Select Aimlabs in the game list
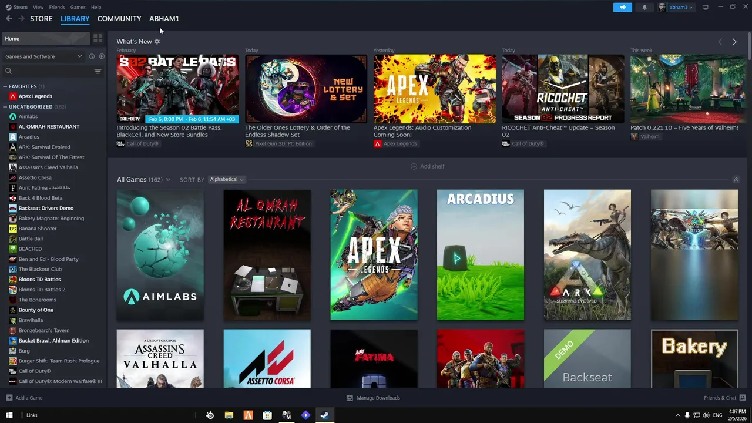 point(28,116)
